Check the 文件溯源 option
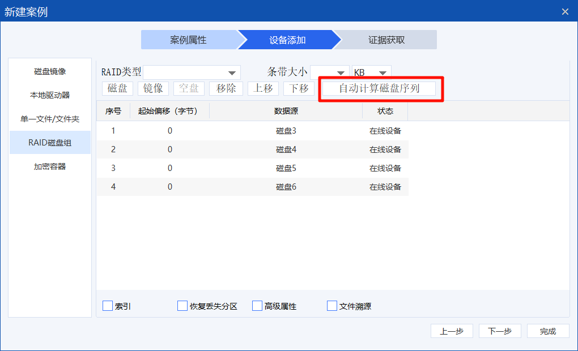This screenshot has width=578, height=351. tap(332, 306)
